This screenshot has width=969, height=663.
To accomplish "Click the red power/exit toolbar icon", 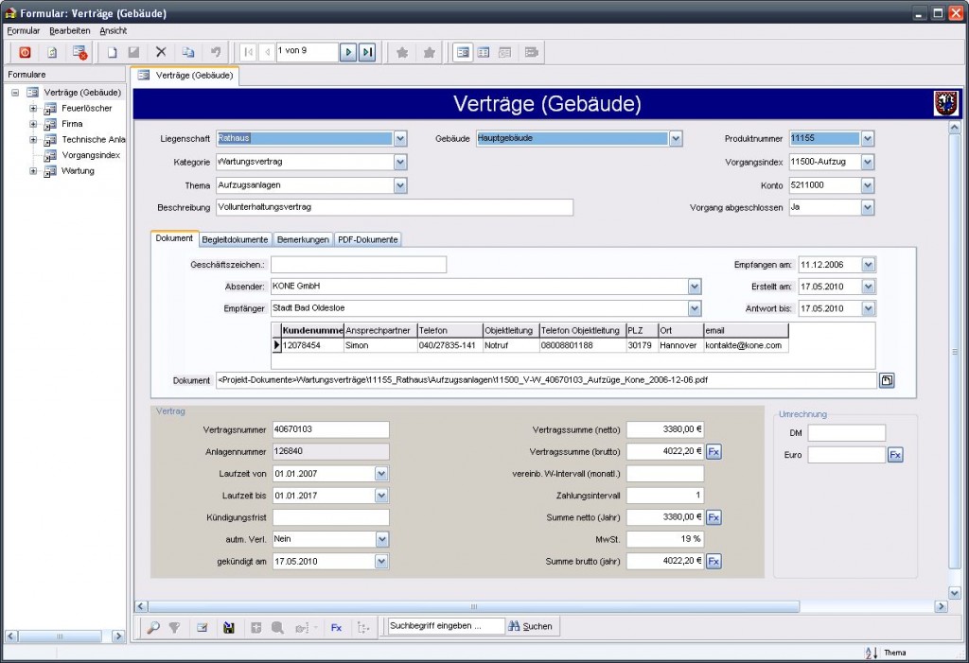I will (26, 53).
